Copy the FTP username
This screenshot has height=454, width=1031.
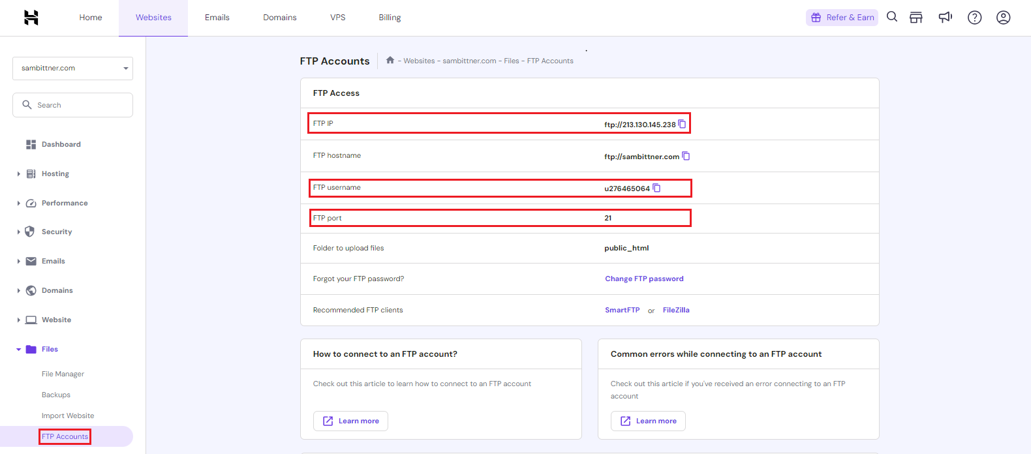point(656,188)
